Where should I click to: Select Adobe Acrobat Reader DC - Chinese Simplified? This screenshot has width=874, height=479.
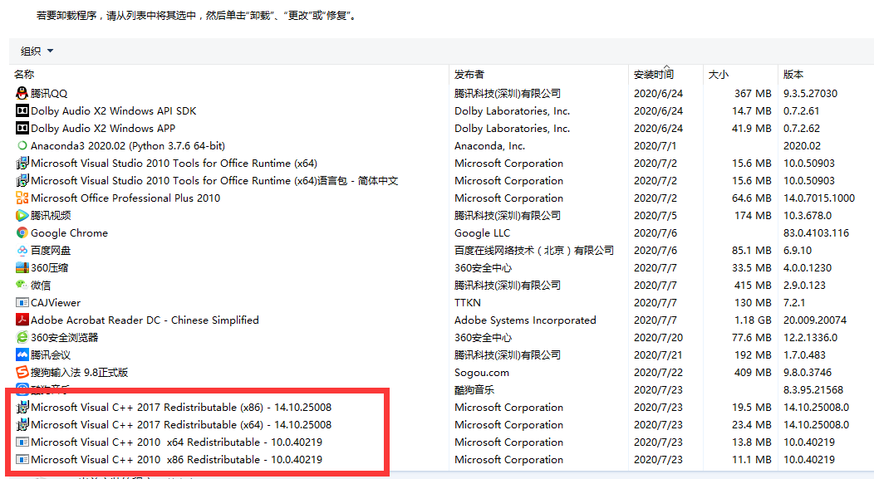point(145,320)
